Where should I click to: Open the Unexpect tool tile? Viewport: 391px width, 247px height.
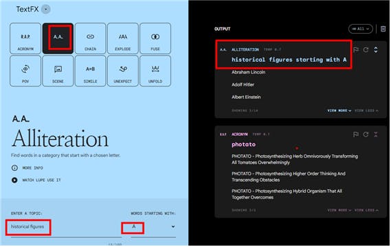point(123,71)
